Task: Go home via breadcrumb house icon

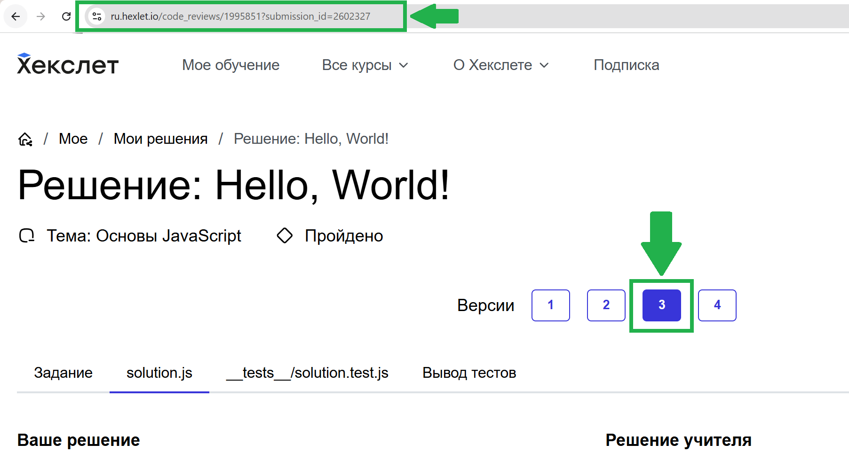Action: tap(25, 139)
